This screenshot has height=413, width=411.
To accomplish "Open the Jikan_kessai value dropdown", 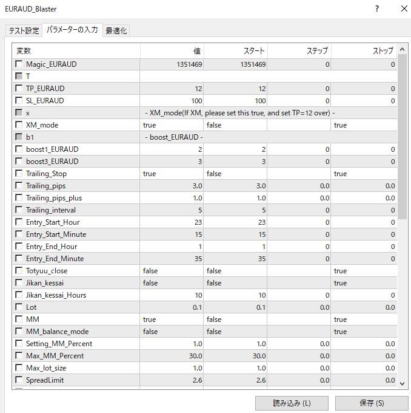I will pyautogui.click(x=172, y=283).
